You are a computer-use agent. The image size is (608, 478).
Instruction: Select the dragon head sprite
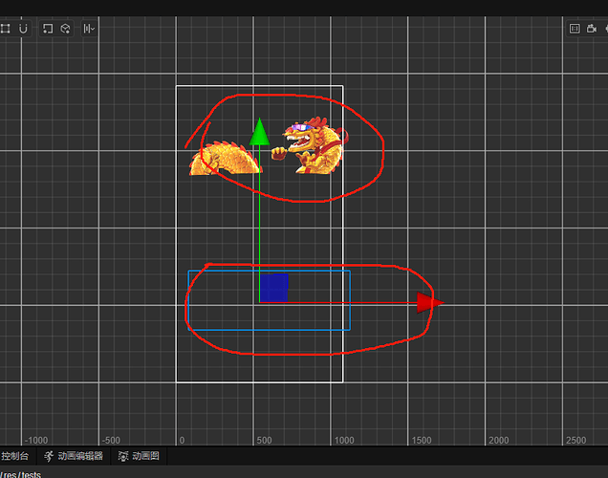309,145
